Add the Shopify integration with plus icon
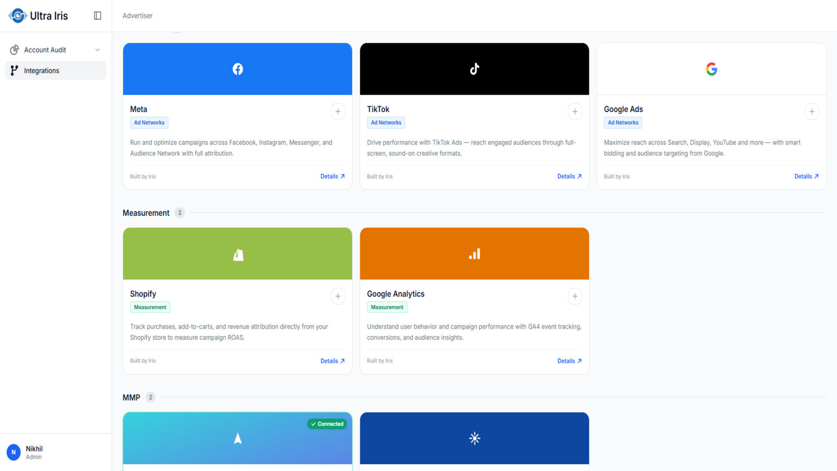This screenshot has height=471, width=837. (338, 296)
